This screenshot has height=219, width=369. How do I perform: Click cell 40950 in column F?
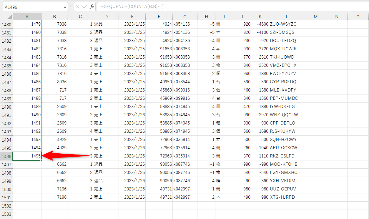(159, 82)
